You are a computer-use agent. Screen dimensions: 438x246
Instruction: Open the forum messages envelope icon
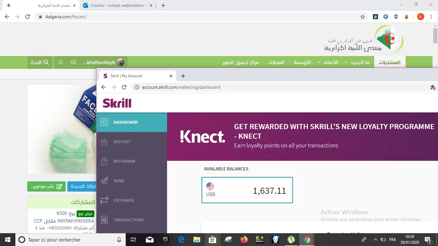point(73,62)
